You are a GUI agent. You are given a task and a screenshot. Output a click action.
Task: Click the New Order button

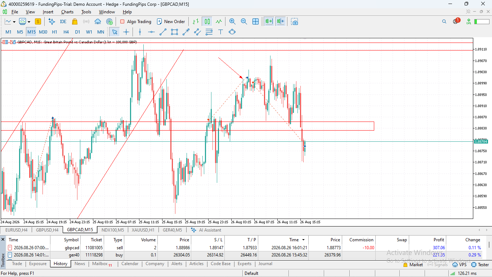tap(171, 22)
